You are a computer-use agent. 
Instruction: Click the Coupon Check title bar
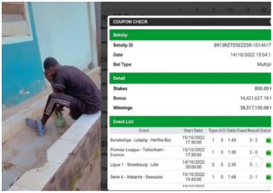[190, 22]
